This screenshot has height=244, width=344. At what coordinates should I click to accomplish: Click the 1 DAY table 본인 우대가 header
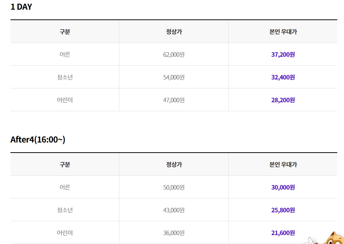pyautogui.click(x=283, y=32)
